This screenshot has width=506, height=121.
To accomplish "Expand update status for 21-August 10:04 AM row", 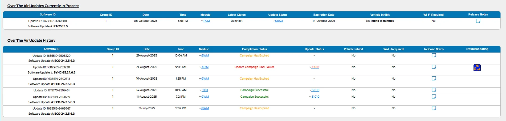I will 314,56.
